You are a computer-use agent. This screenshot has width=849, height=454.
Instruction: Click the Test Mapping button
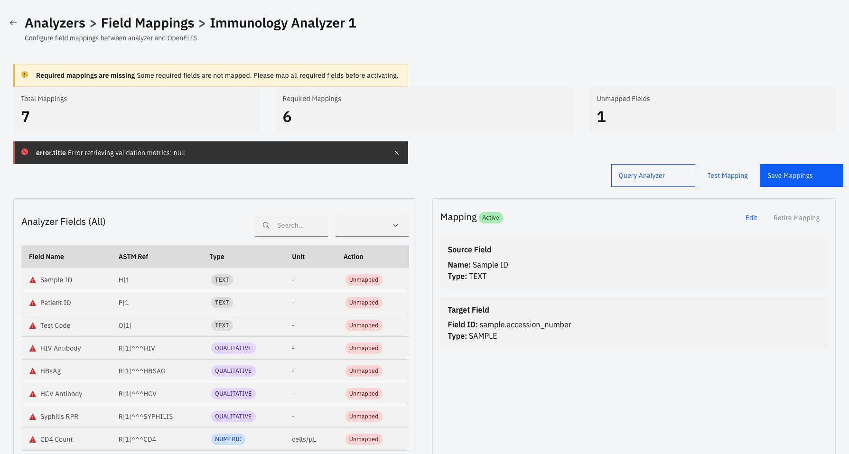coord(727,176)
